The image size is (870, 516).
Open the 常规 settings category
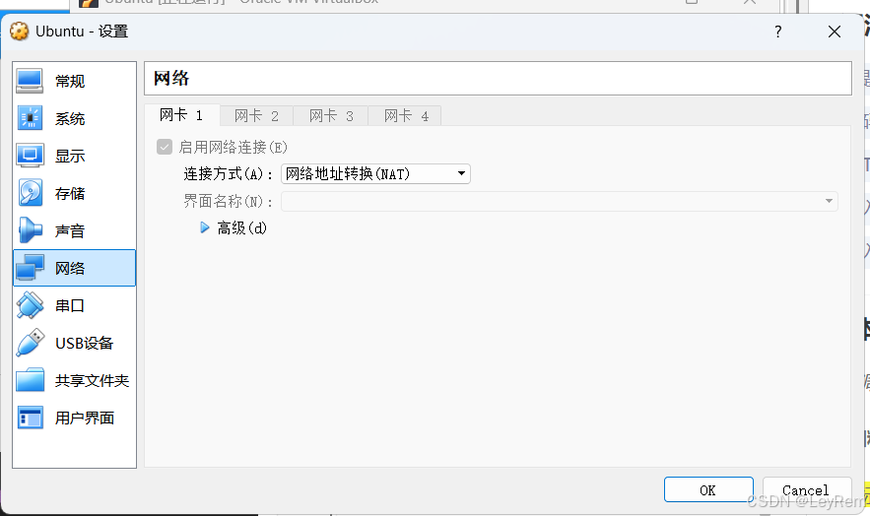[74, 81]
